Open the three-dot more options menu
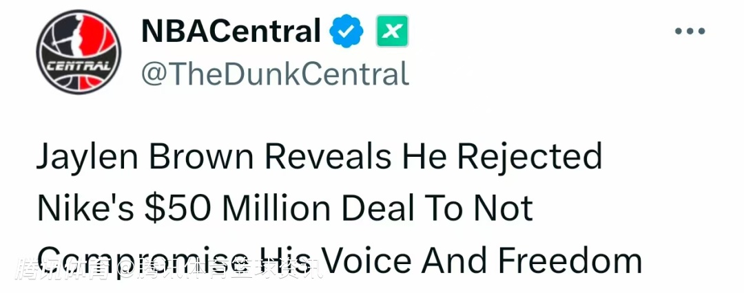 (x=690, y=32)
